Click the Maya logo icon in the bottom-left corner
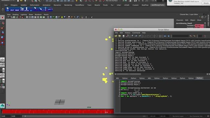 pos(2,106)
